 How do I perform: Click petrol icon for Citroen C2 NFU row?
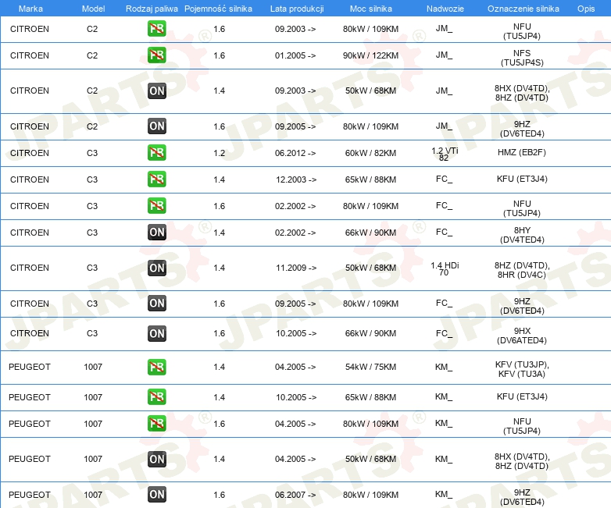point(156,29)
